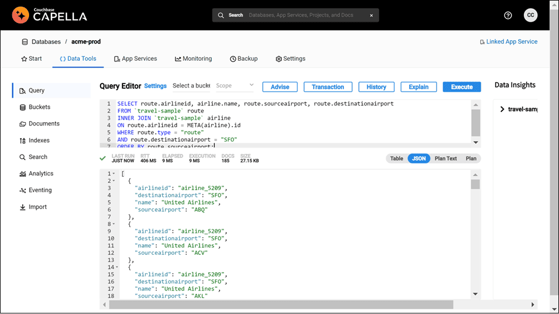Click the query editor scrollbar down arrow
559x314 pixels.
tap(476, 142)
